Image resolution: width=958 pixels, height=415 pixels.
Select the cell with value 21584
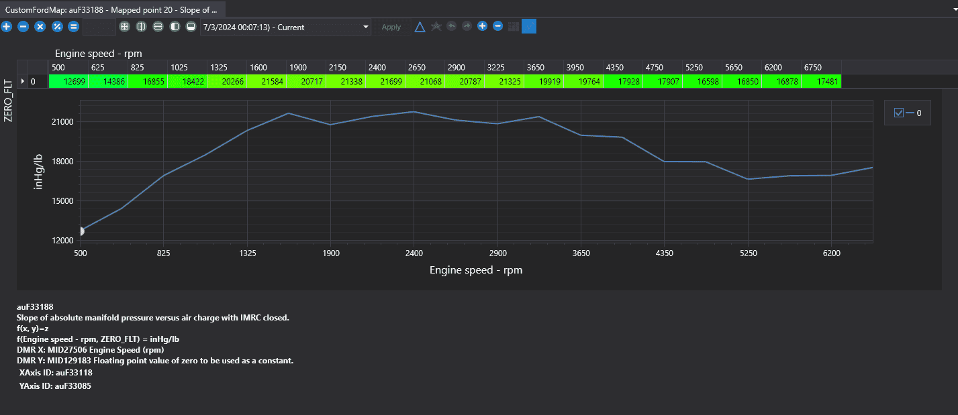[x=267, y=81]
